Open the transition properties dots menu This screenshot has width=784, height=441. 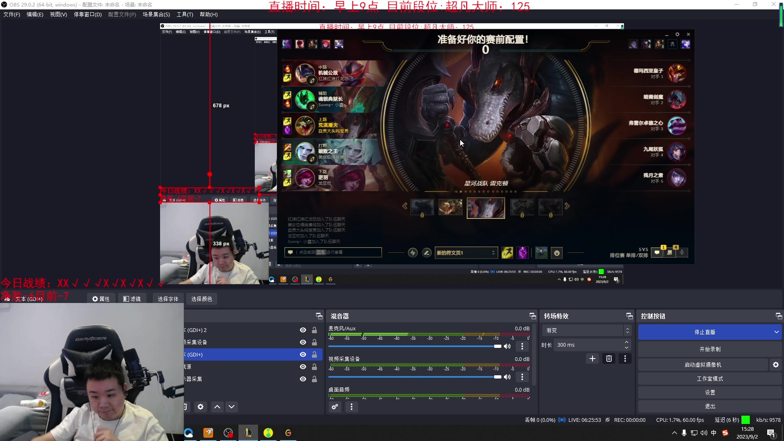tap(625, 359)
